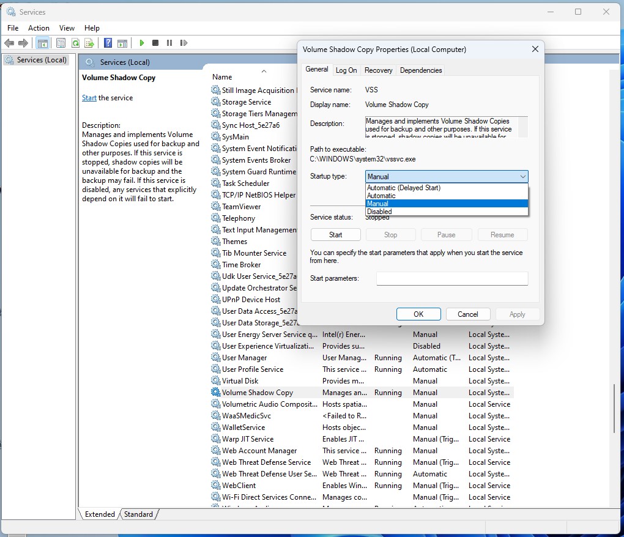Close the Volume Shadow Copy Properties dialog
The height and width of the screenshot is (537, 624).
pos(535,49)
